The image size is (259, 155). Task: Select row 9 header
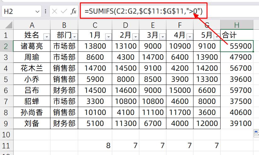coord(6,123)
